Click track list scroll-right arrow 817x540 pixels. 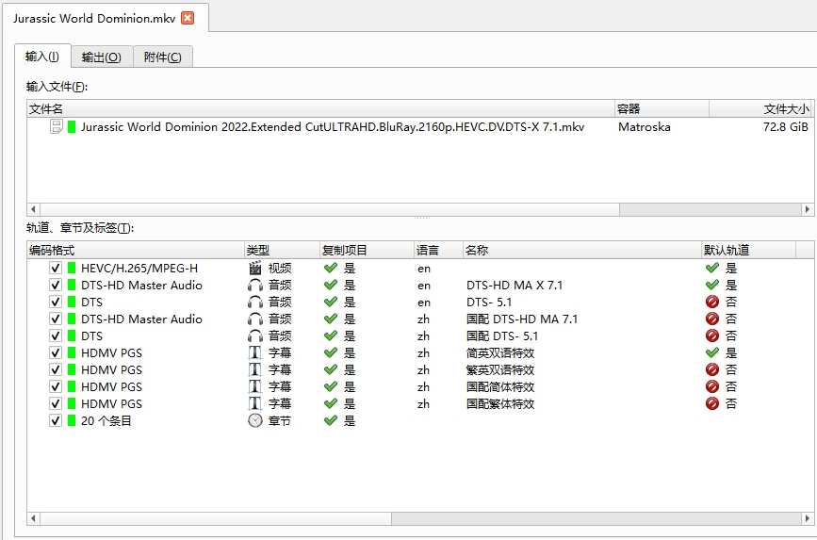click(x=807, y=518)
